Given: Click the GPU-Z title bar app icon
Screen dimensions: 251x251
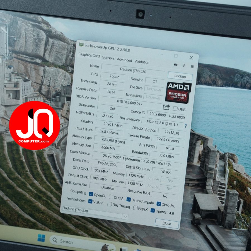Looking at the screenshot, I should click(81, 45).
